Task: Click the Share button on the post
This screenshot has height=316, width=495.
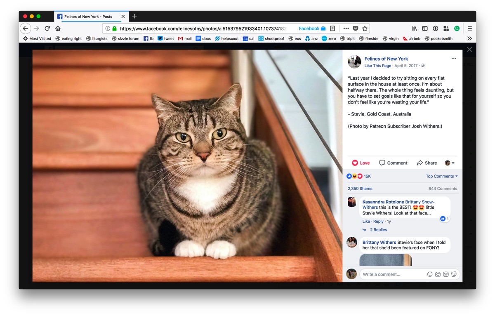Action: tap(427, 163)
